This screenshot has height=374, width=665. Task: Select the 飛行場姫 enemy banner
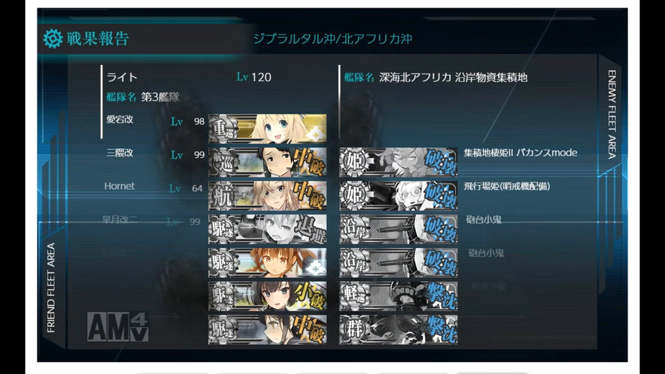399,195
